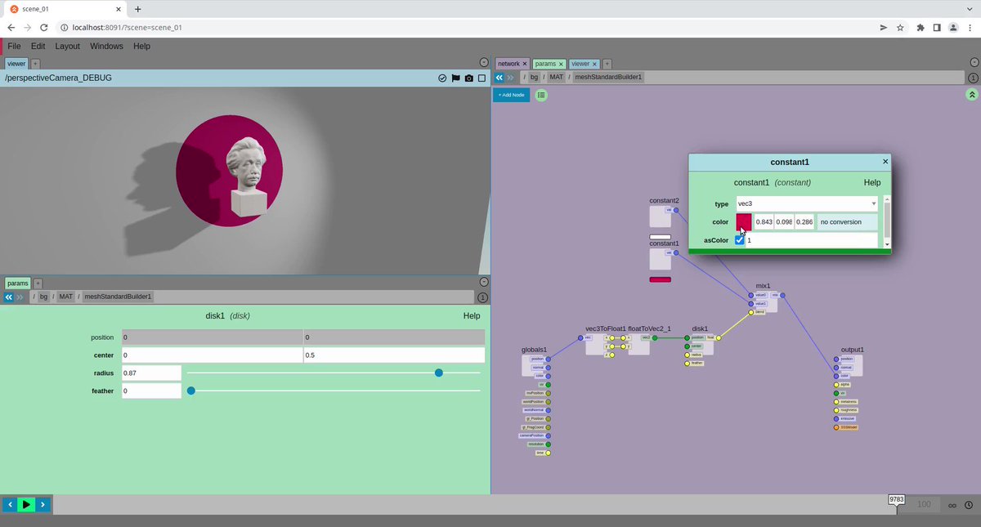Select the globals1 node

533,365
